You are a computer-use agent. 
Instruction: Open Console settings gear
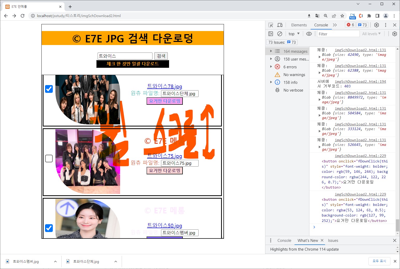pos(395,34)
